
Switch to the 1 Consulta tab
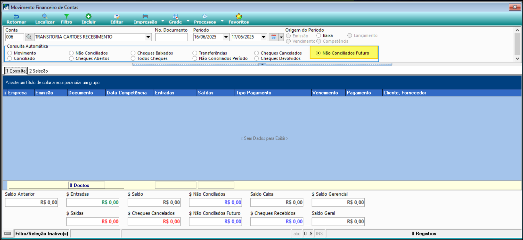16,71
